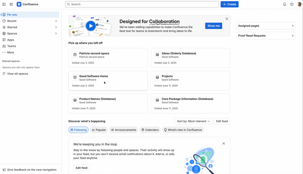The width and height of the screenshot is (303, 174).
Task: Select the Following feed tab
Action: pyautogui.click(x=79, y=130)
